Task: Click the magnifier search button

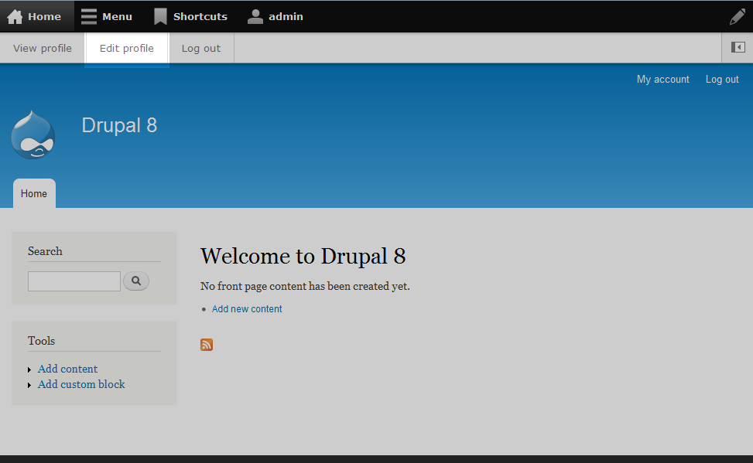Action: point(136,281)
